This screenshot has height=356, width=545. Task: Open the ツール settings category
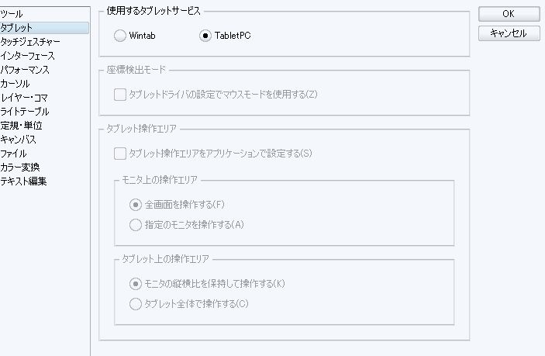12,14
